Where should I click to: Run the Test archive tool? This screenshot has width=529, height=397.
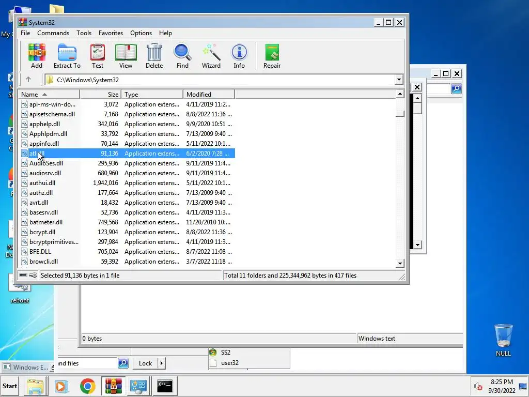[x=98, y=56]
